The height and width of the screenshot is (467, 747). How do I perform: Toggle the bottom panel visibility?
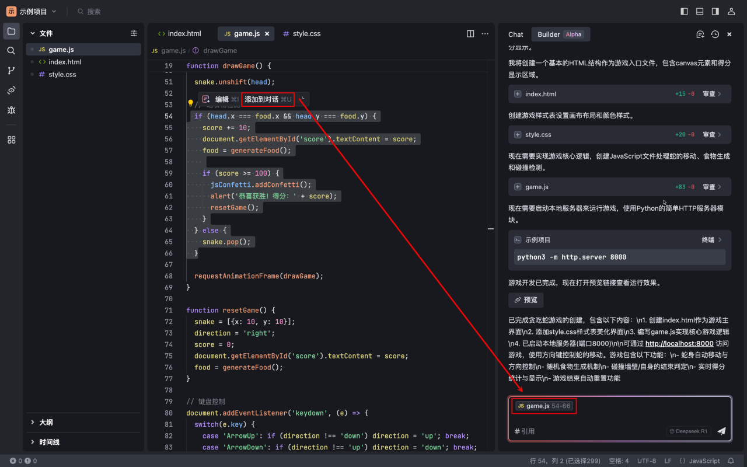699,11
